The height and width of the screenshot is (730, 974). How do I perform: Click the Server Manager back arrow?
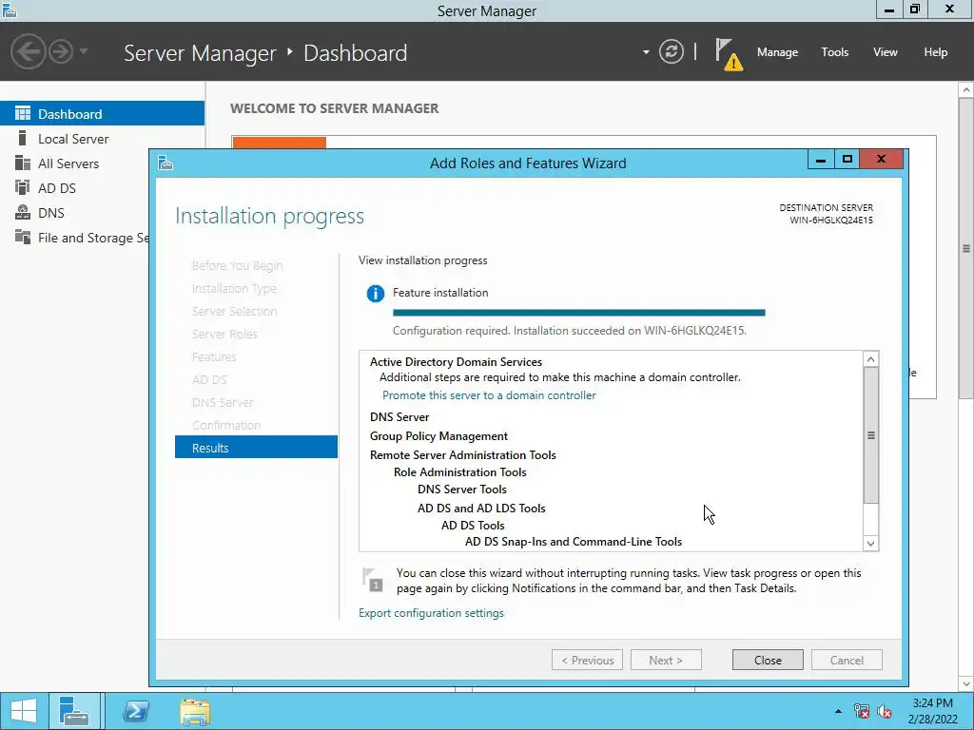click(28, 51)
